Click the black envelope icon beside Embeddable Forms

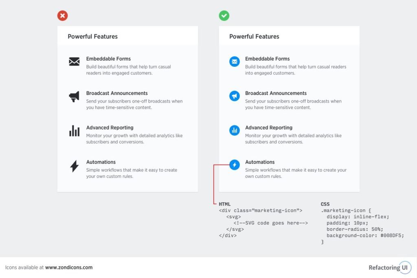click(74, 61)
